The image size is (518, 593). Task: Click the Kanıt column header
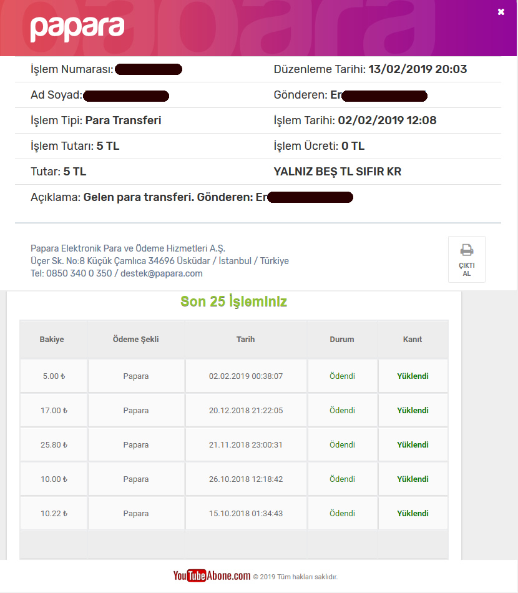coord(413,339)
